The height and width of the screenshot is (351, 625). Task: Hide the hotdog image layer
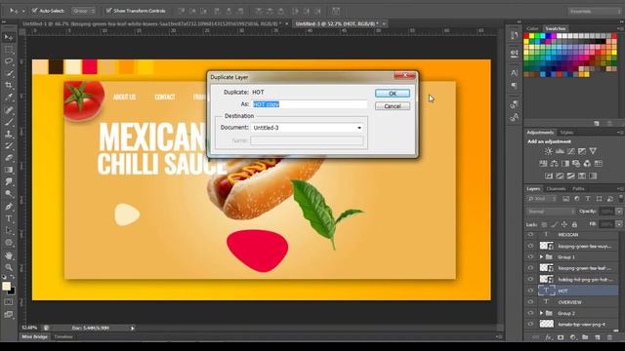(530, 280)
